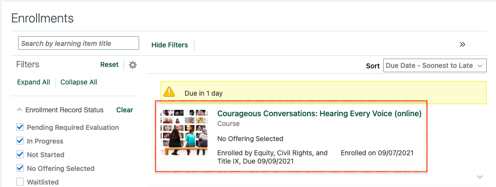
Task: Reset all filters
Action: [x=109, y=64]
